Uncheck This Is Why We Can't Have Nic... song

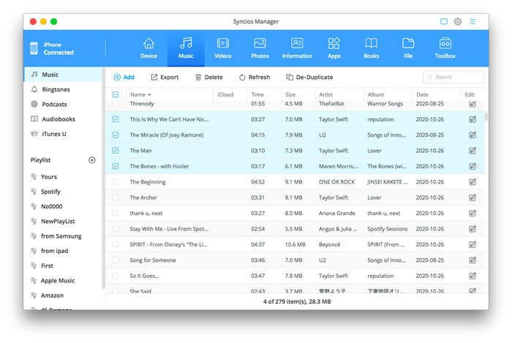tap(116, 119)
